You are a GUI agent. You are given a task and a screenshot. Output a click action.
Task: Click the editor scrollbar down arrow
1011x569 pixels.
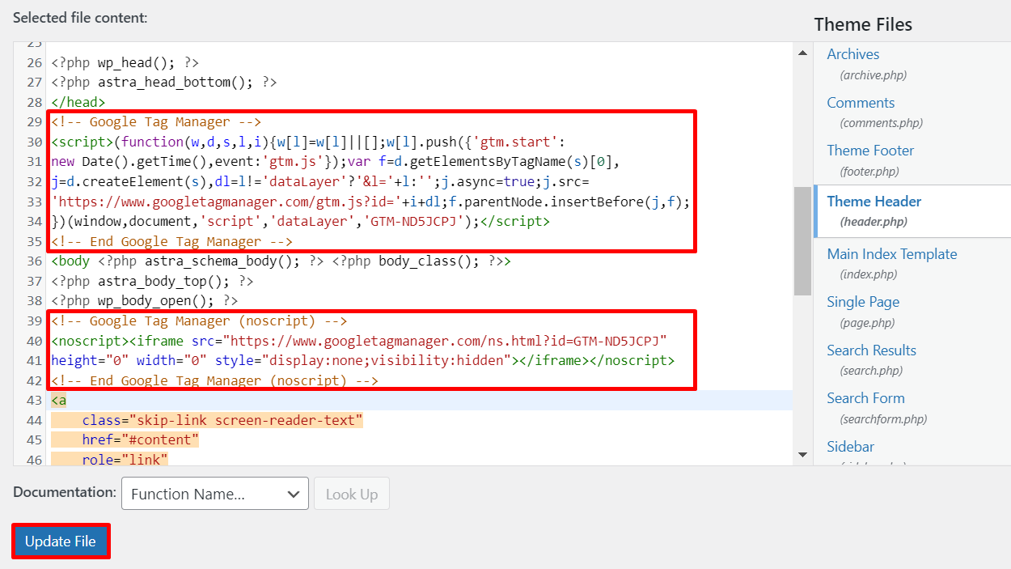tap(802, 456)
